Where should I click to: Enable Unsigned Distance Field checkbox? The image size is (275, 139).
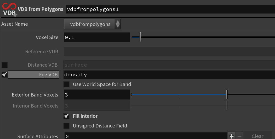[67, 126]
